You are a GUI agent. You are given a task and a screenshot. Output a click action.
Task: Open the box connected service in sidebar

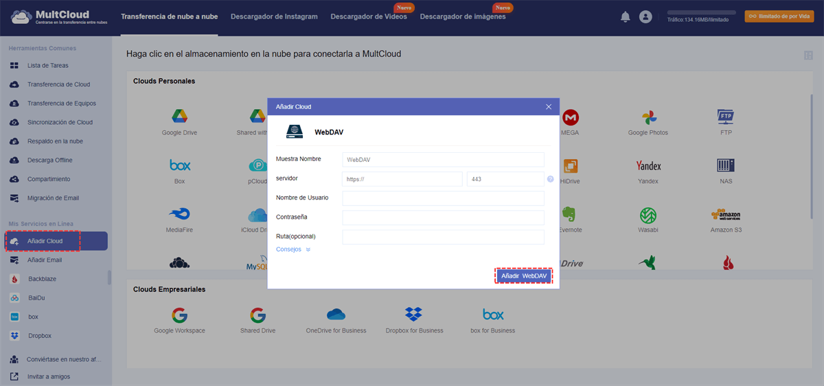[x=55, y=317]
